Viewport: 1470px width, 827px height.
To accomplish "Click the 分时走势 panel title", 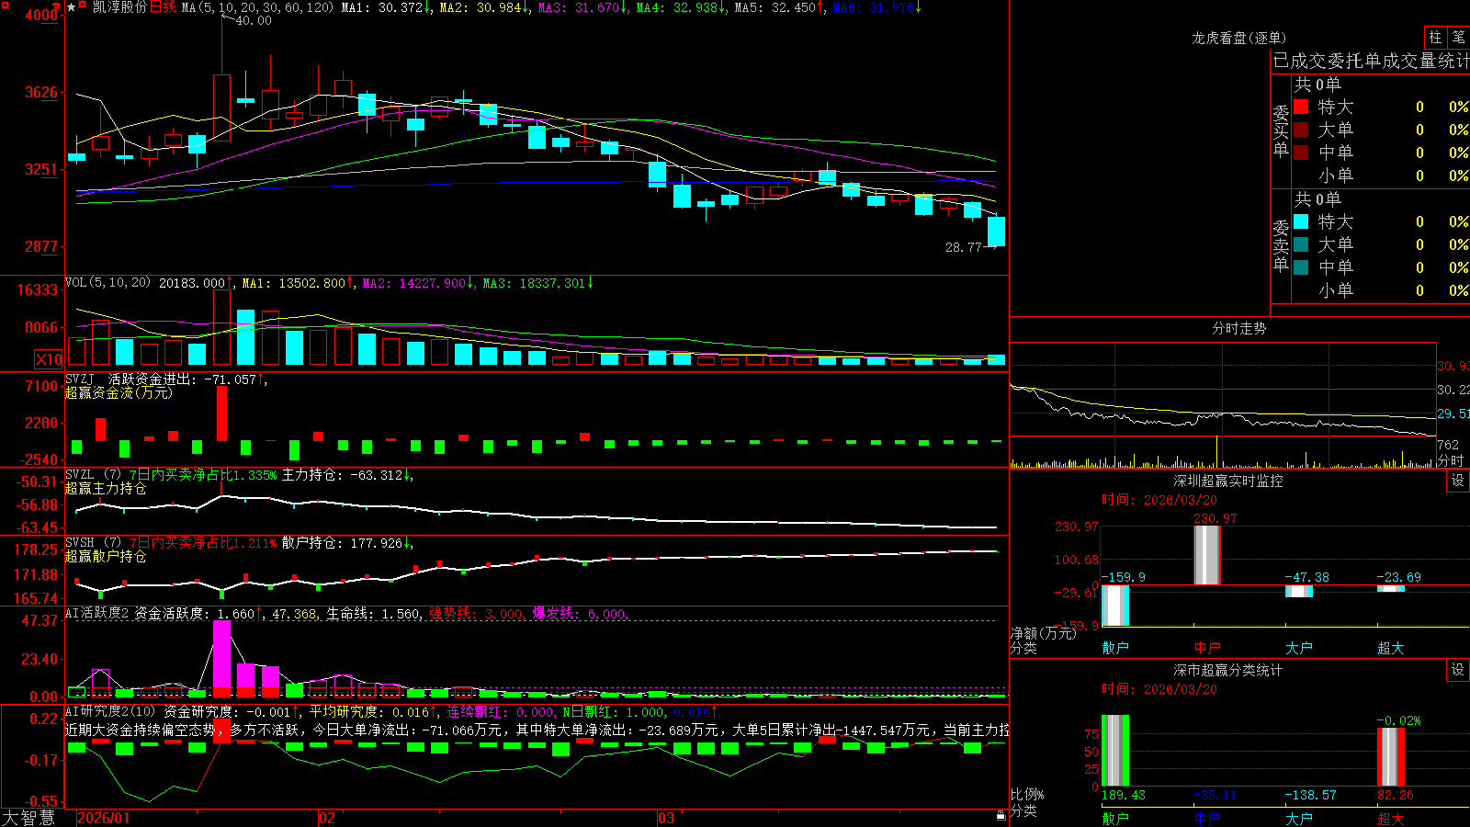I will point(1239,328).
